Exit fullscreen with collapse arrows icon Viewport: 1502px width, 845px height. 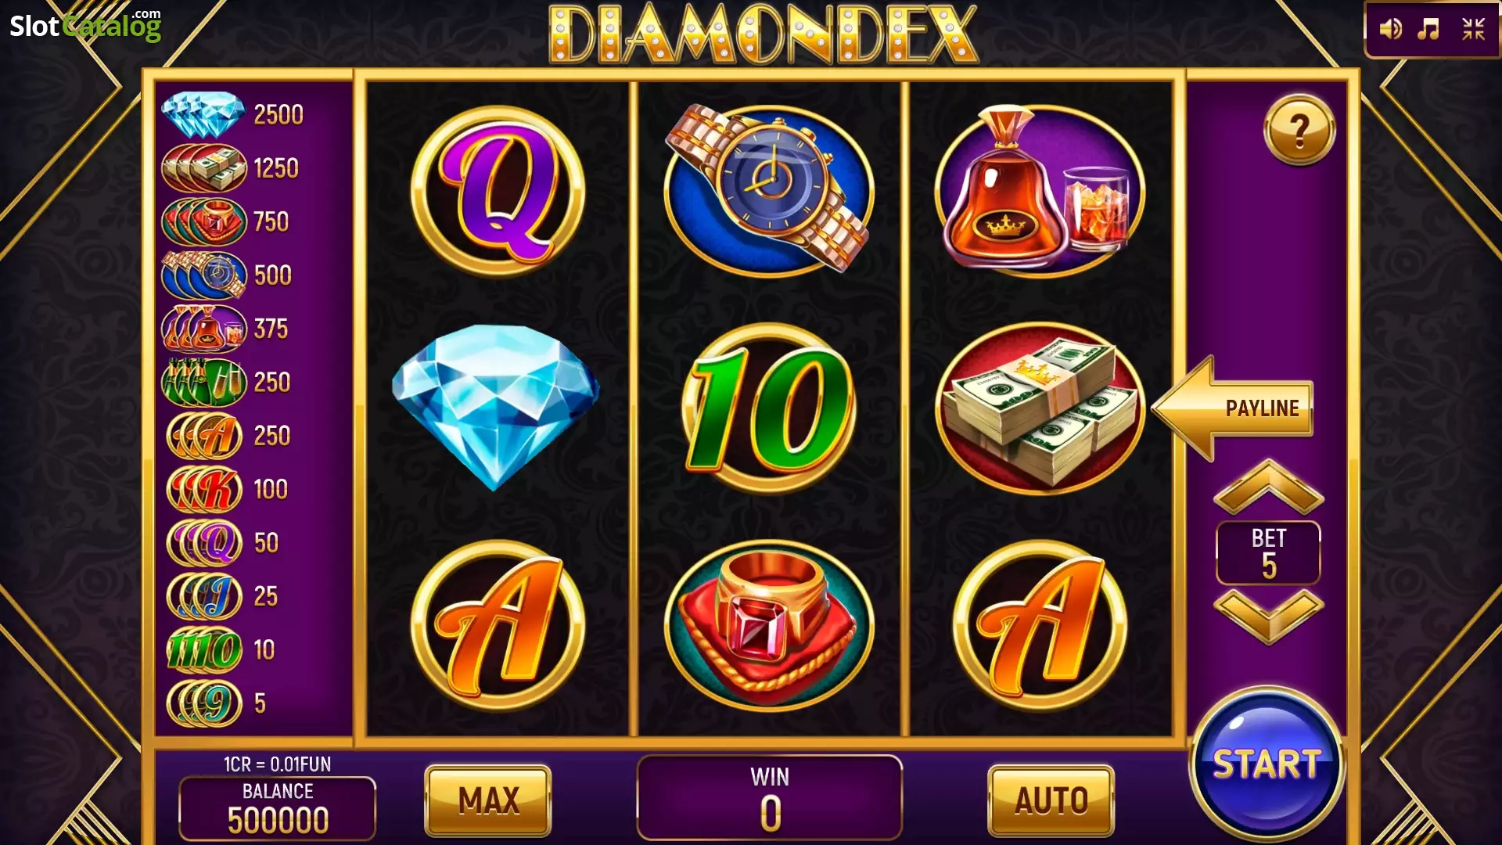pyautogui.click(x=1473, y=30)
